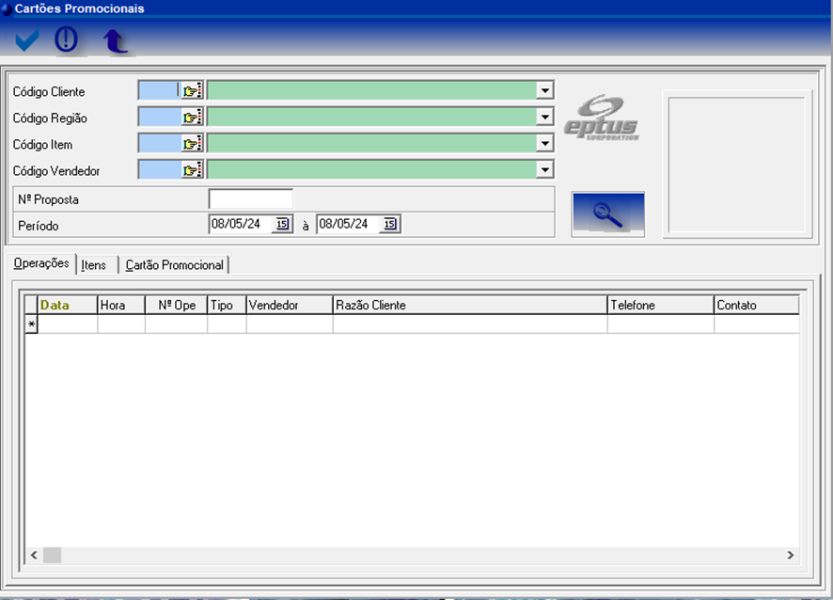This screenshot has height=600, width=833.
Task: Click the exclamation mark toolbar icon
Action: 66,40
